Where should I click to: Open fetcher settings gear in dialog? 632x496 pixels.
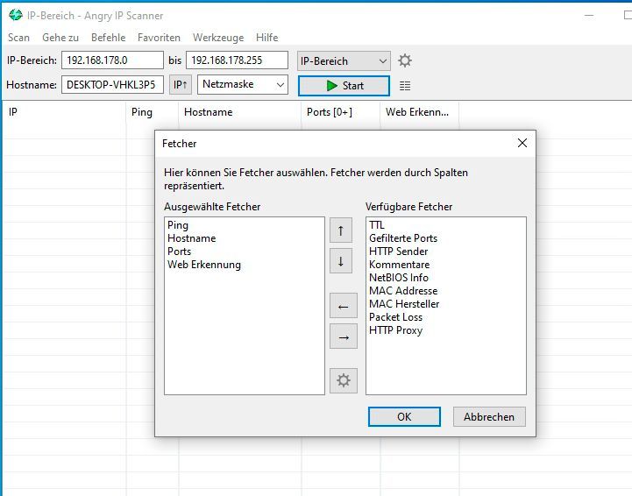tap(344, 380)
